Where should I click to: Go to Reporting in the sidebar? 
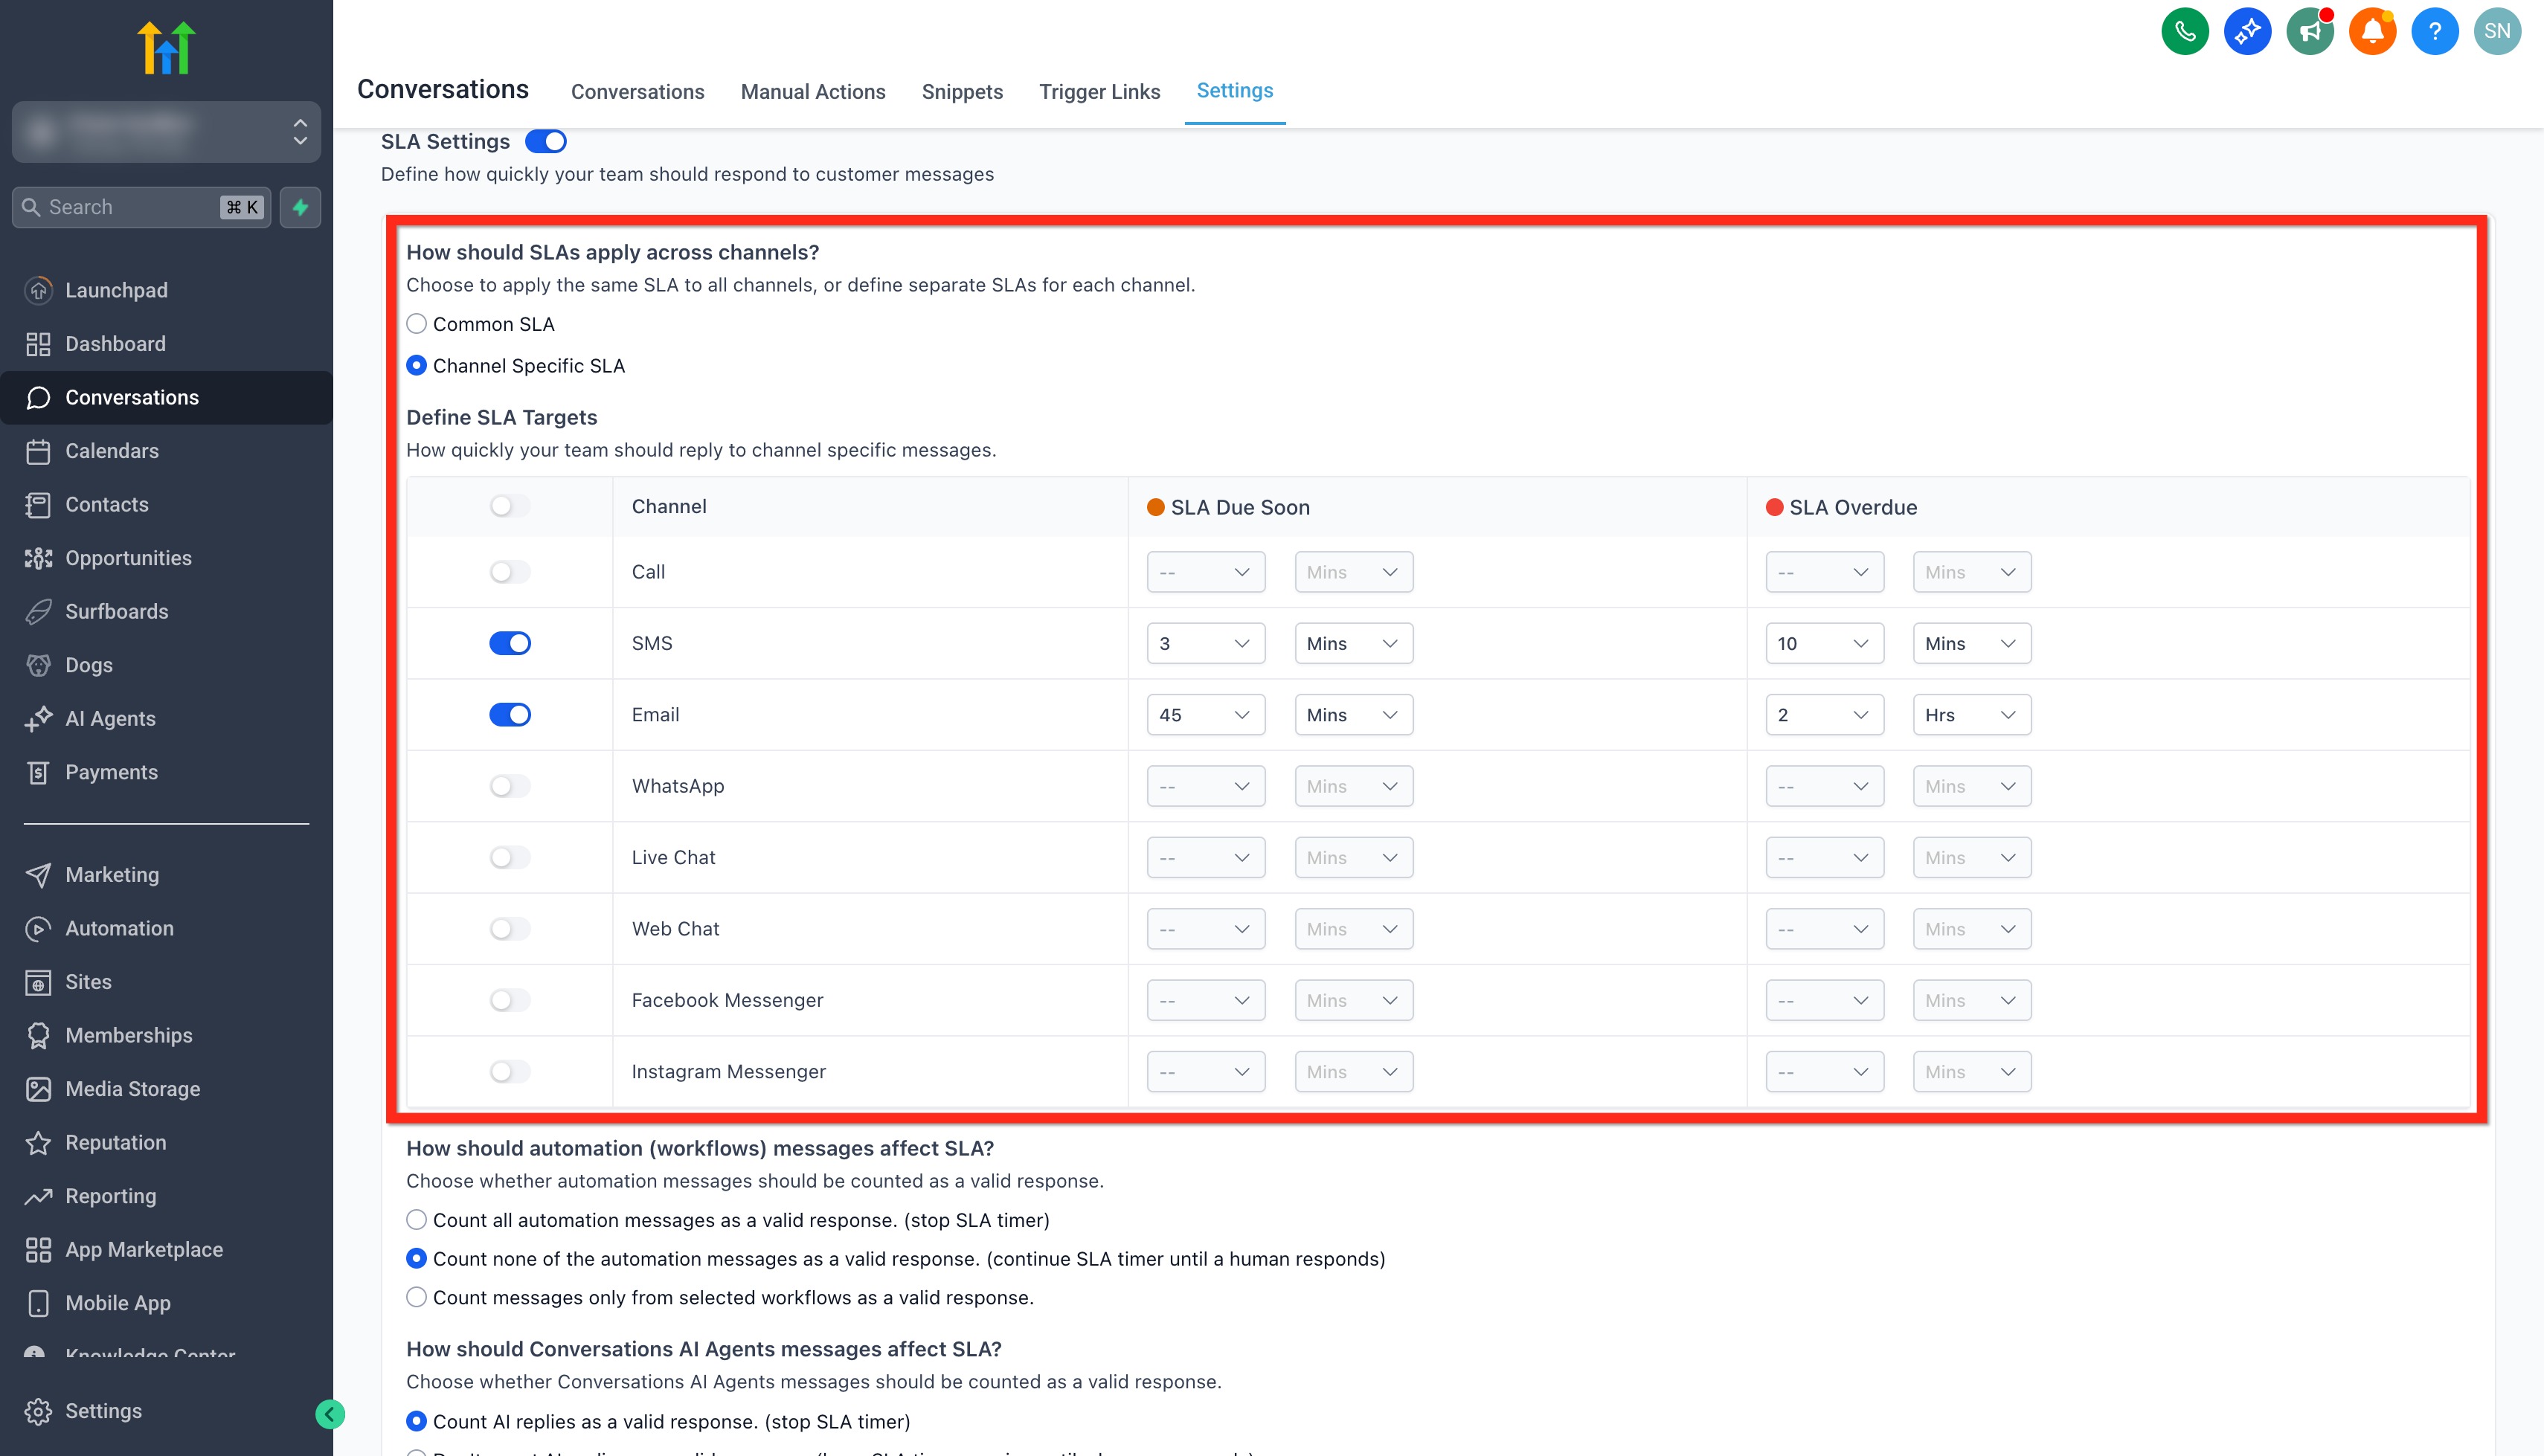click(x=110, y=1196)
